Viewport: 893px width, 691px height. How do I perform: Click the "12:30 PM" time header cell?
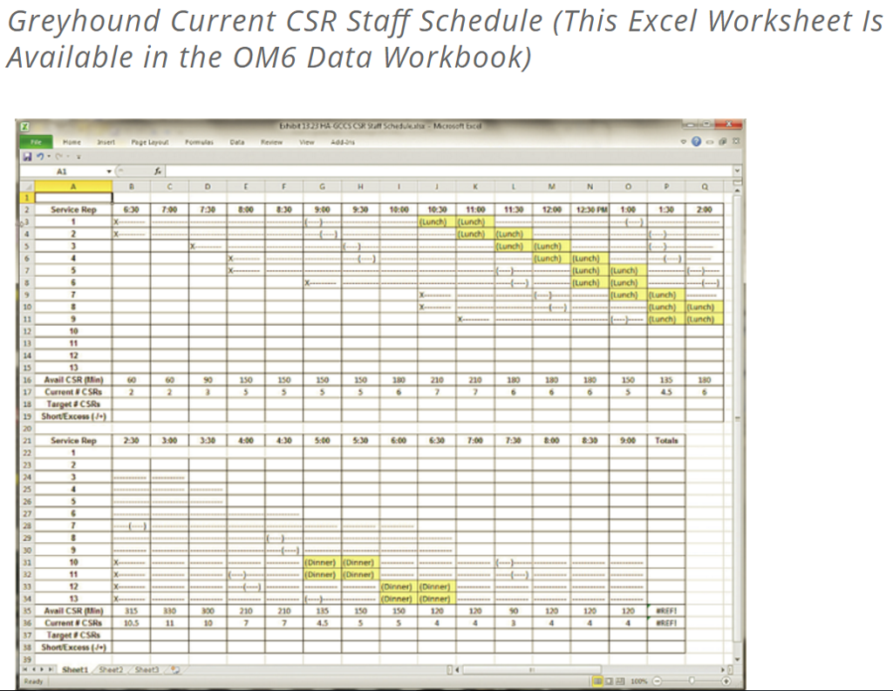[x=590, y=209]
